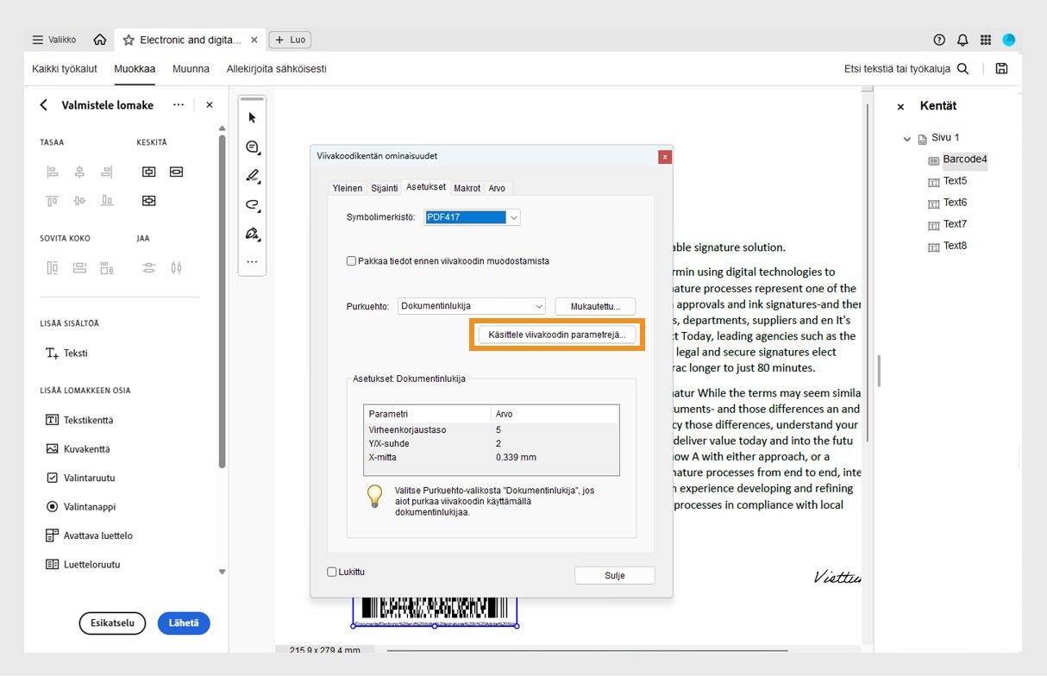Open Valmistele lomake more options ellipsis
Screen dimensions: 1047x676
coord(179,104)
